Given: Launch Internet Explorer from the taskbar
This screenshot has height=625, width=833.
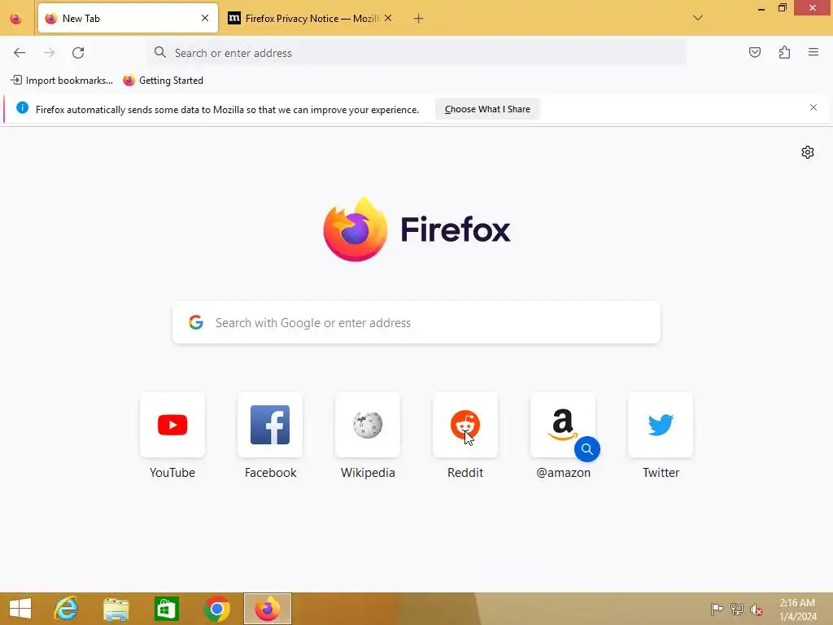Looking at the screenshot, I should click(67, 609).
